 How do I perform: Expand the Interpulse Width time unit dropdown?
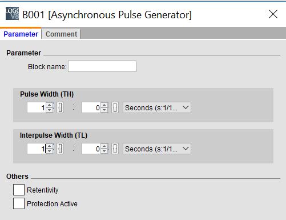pyautogui.click(x=157, y=149)
